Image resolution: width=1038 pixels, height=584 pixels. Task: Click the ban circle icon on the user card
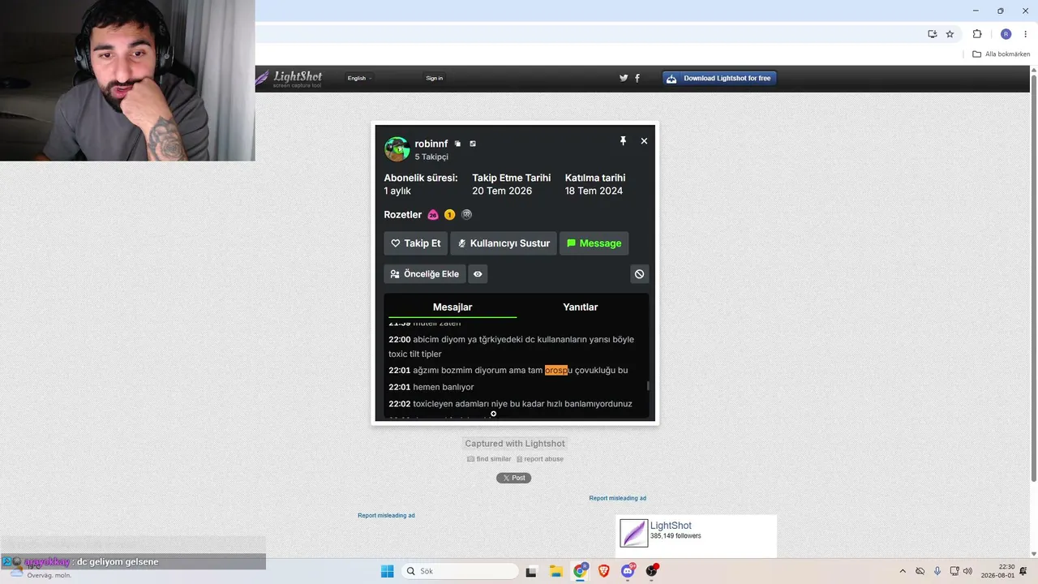(639, 274)
